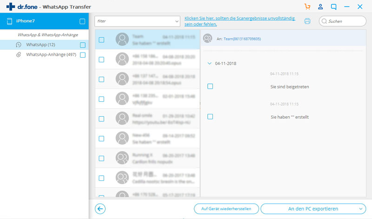Click the group avatar in conversation header
Screen dimensions: 372x219
[207, 38]
